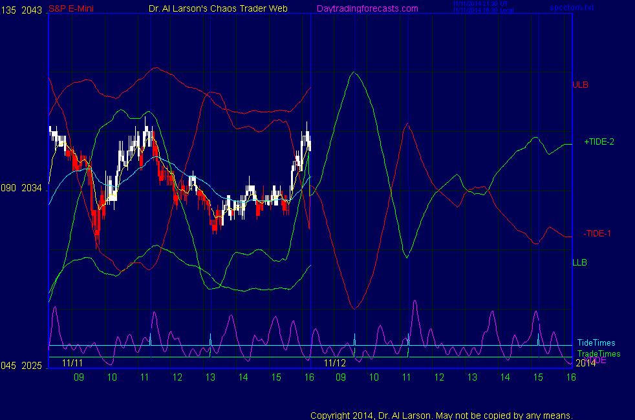Screen dimensions: 635x420
Task: Click the cyan "TideTimes" legend label
Action: [596, 342]
